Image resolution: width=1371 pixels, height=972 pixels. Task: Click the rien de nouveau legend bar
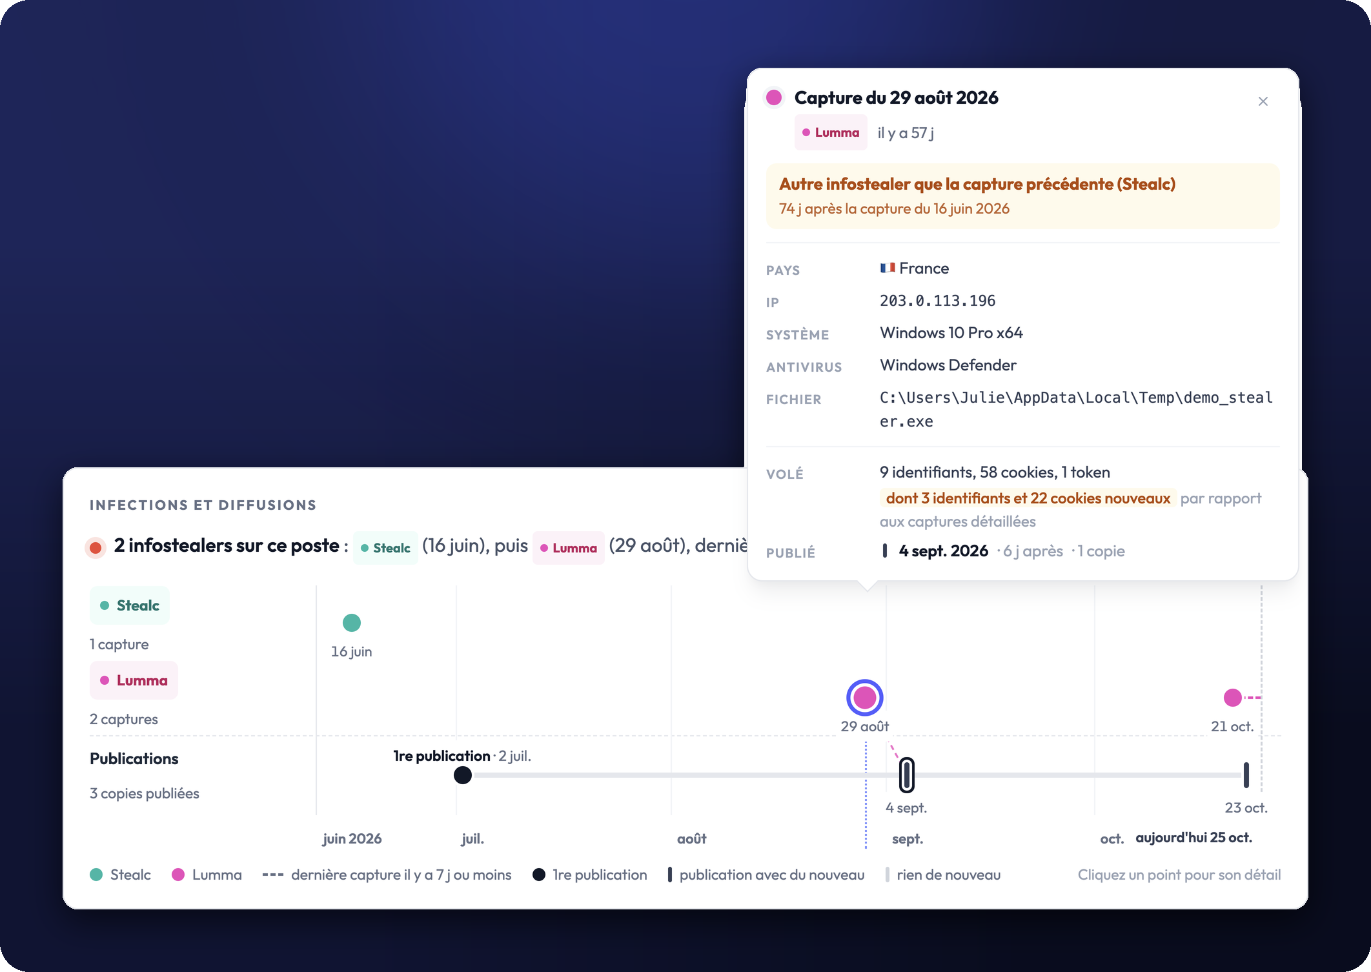point(888,875)
